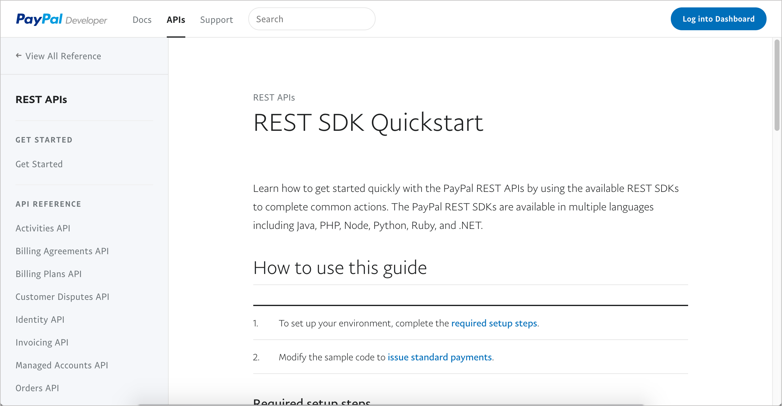Click the required setup steps link
Image resolution: width=782 pixels, height=406 pixels.
point(494,322)
